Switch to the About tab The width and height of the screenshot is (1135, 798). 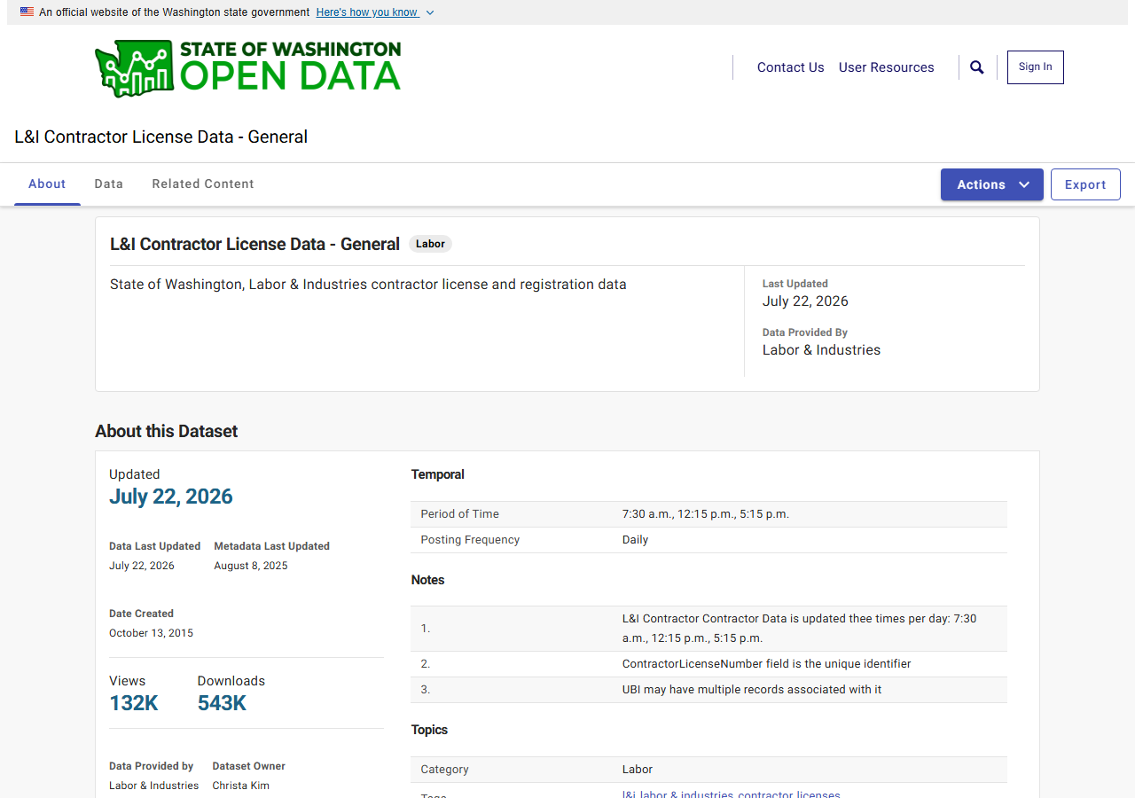(47, 184)
